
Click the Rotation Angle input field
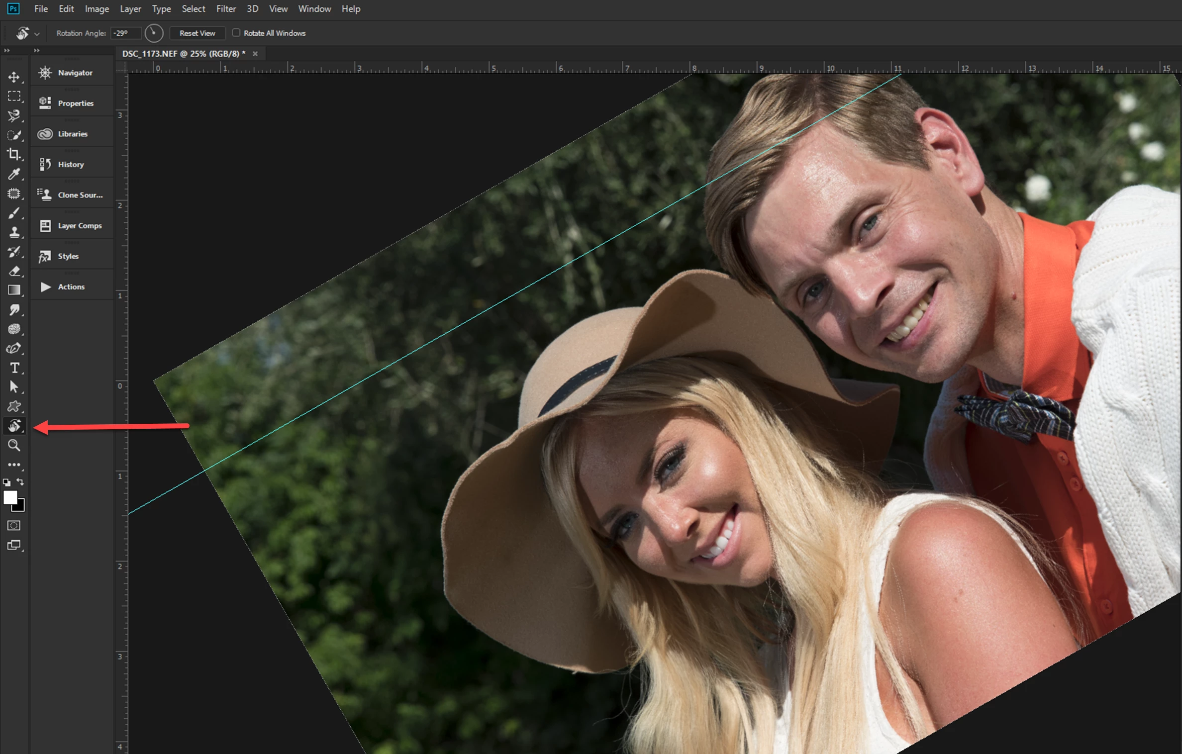125,33
